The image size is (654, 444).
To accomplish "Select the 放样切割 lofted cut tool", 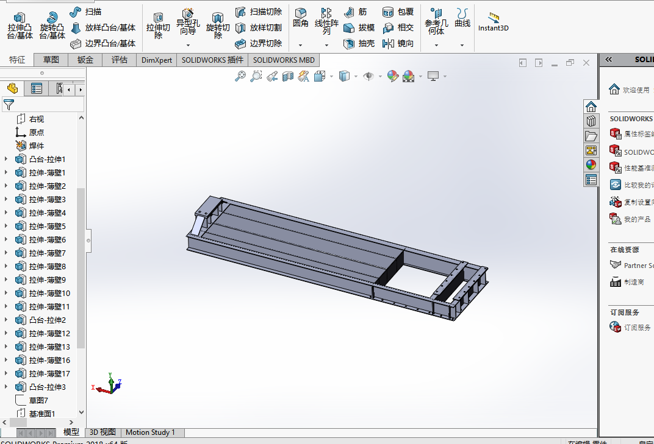I will point(259,27).
